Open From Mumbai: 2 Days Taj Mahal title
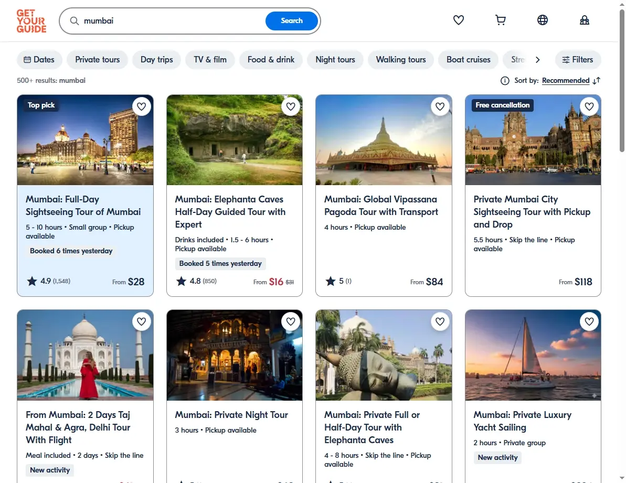This screenshot has height=483, width=626. pyautogui.click(x=78, y=427)
